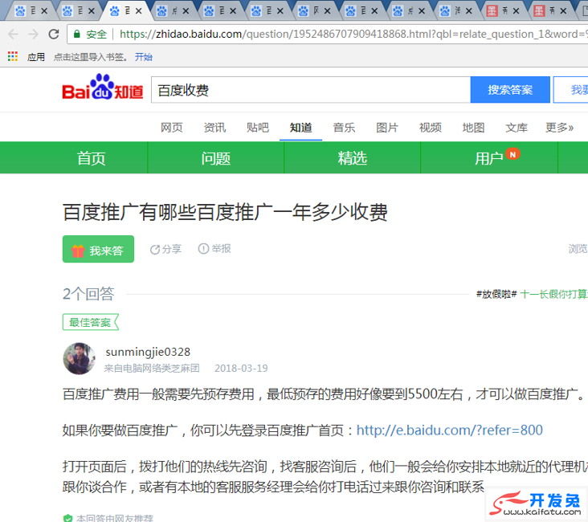Click the 举报 report icon
This screenshot has height=522, width=588.
click(x=203, y=249)
